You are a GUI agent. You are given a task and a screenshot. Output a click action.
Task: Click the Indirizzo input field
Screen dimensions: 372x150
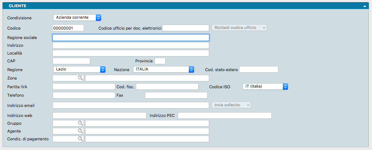coord(131,46)
